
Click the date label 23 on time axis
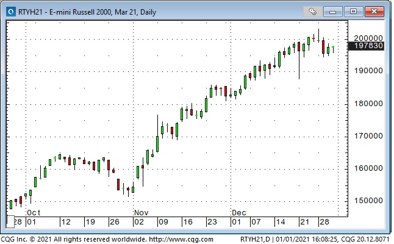pos(212,222)
